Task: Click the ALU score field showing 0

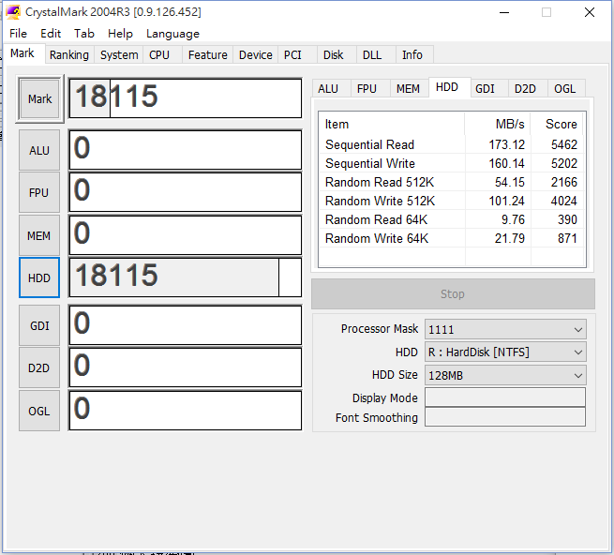Action: 186,150
